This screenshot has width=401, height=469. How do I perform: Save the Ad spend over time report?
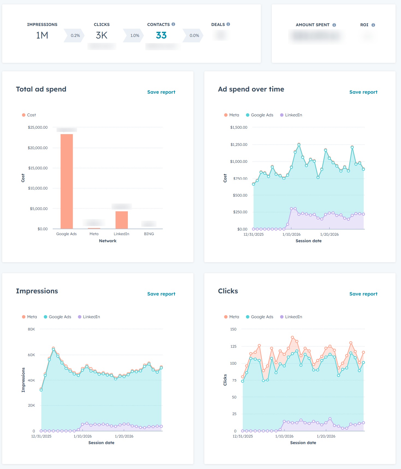pos(363,92)
